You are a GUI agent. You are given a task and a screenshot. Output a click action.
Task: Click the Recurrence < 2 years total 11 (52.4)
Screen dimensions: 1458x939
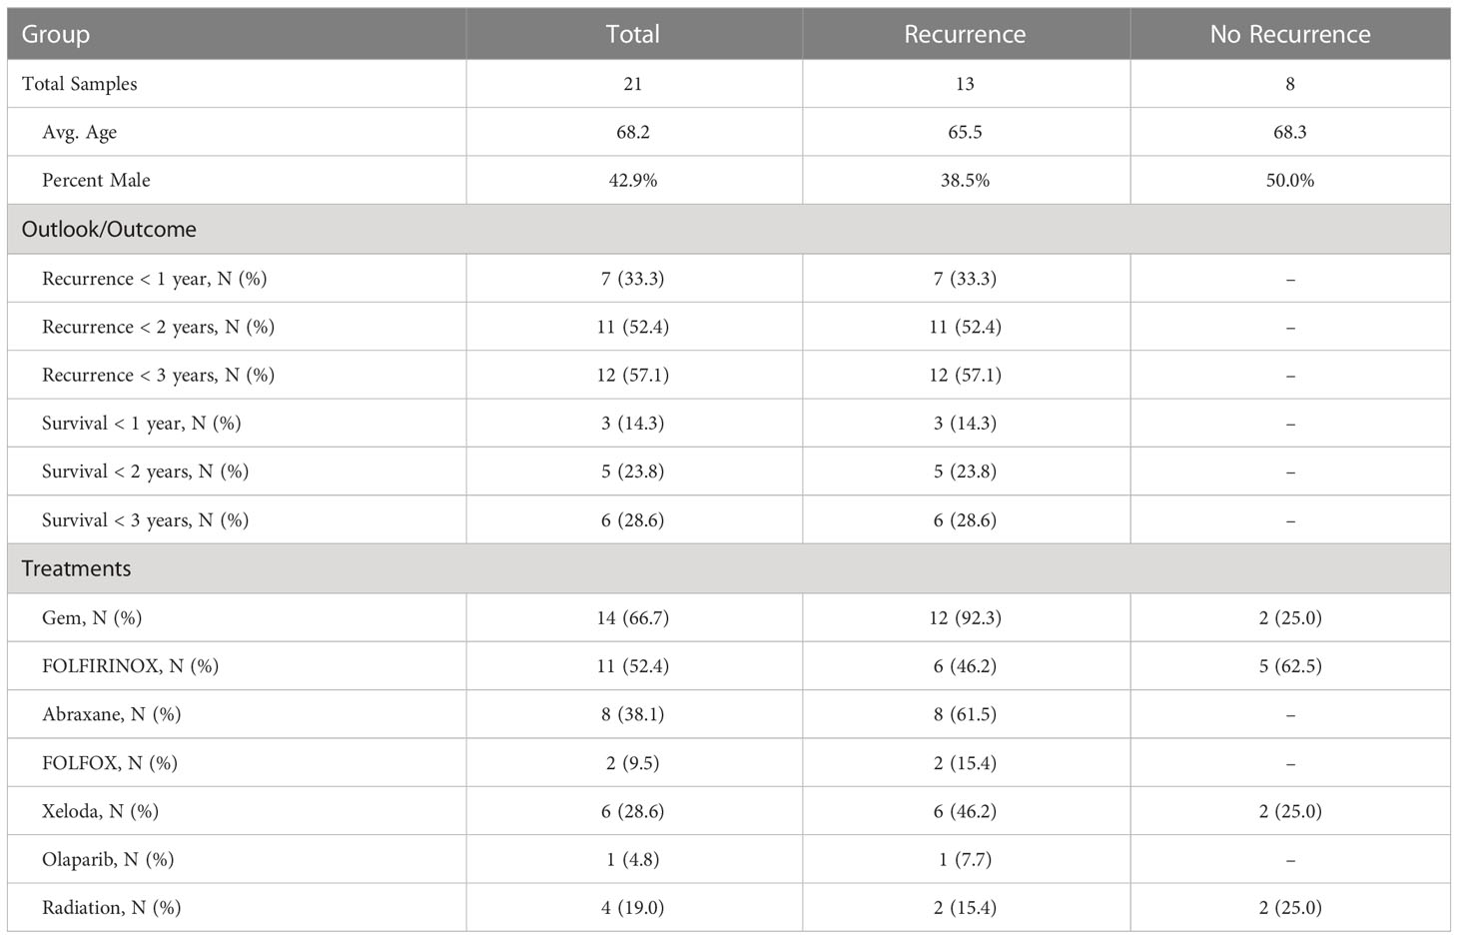pyautogui.click(x=633, y=327)
